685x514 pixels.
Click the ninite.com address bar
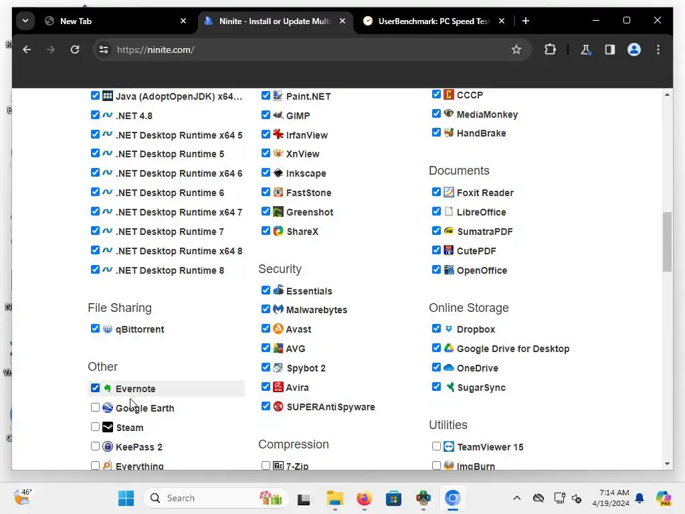pyautogui.click(x=312, y=50)
